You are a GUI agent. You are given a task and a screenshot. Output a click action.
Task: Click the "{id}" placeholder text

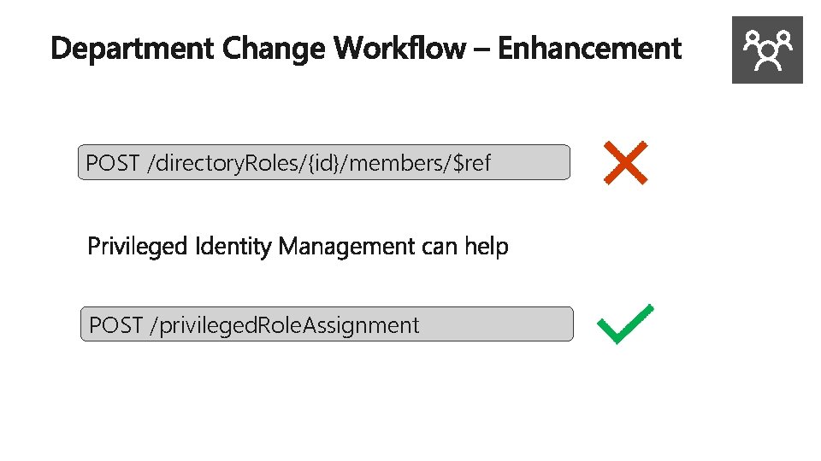click(x=322, y=162)
